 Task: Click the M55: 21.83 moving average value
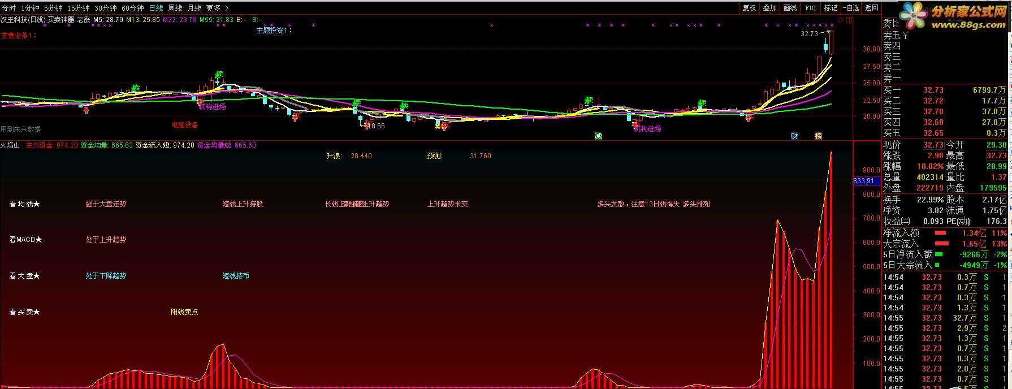(x=217, y=20)
